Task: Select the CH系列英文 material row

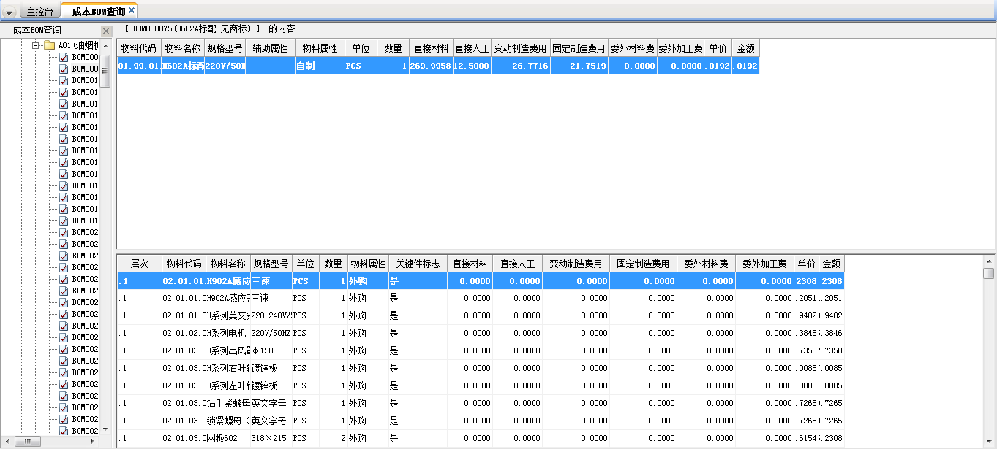Action: [x=481, y=315]
